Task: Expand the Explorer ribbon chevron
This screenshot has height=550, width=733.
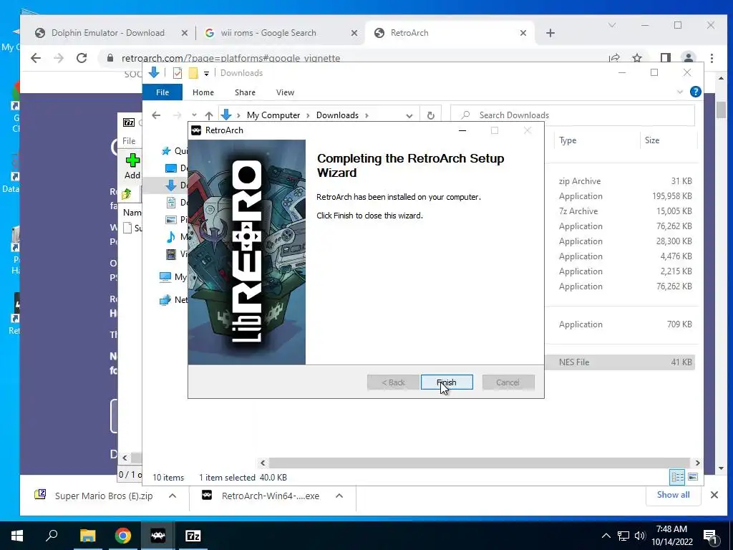Action: click(x=680, y=92)
